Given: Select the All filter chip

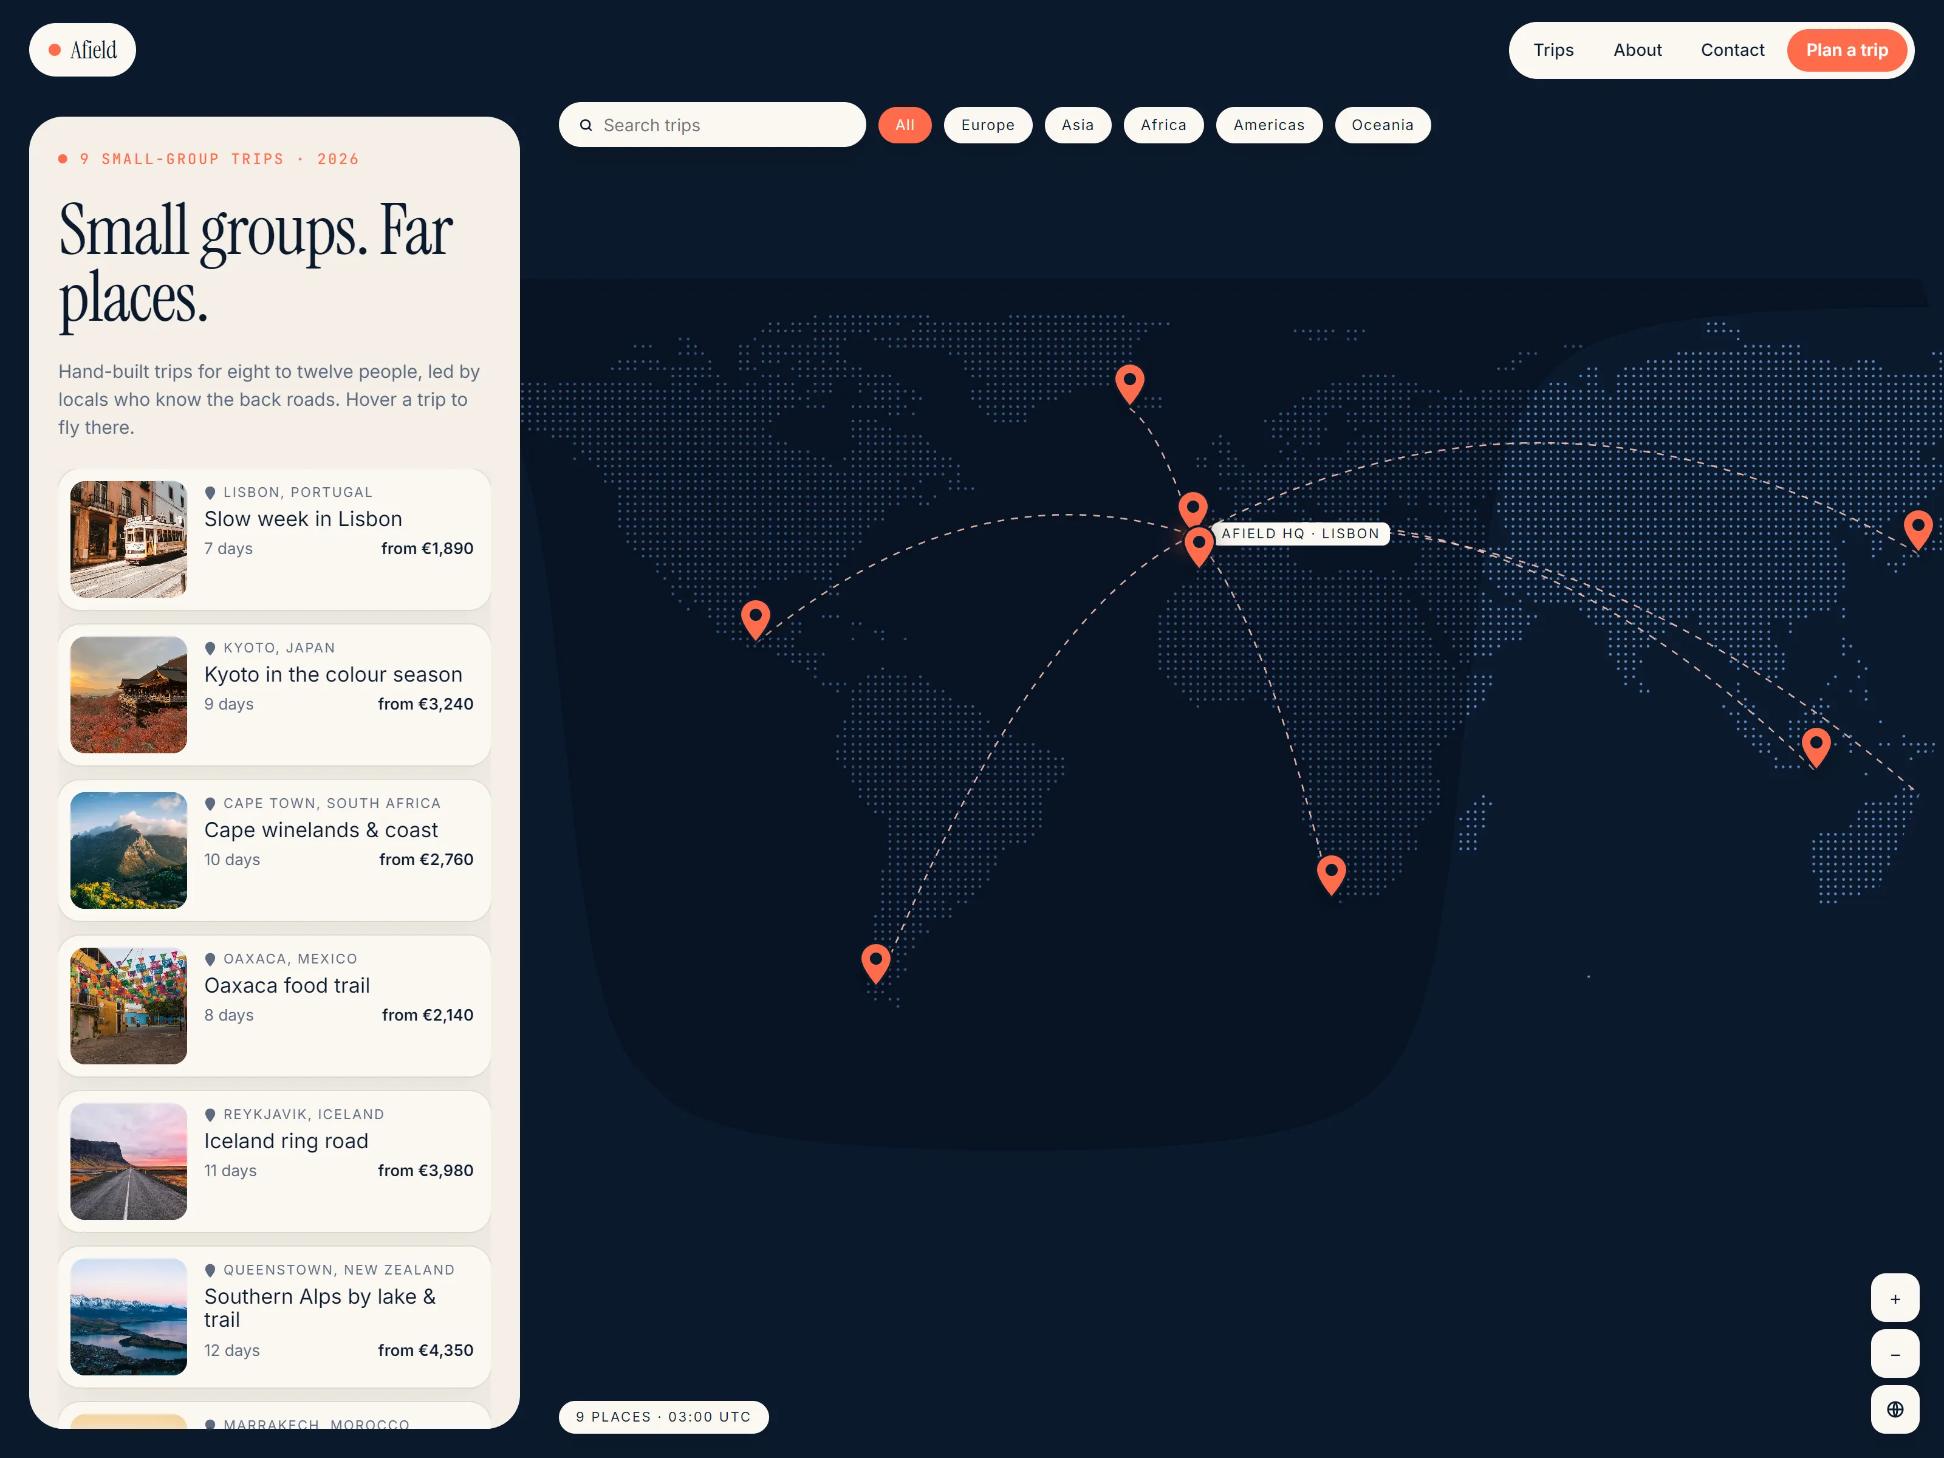Looking at the screenshot, I should click(905, 125).
